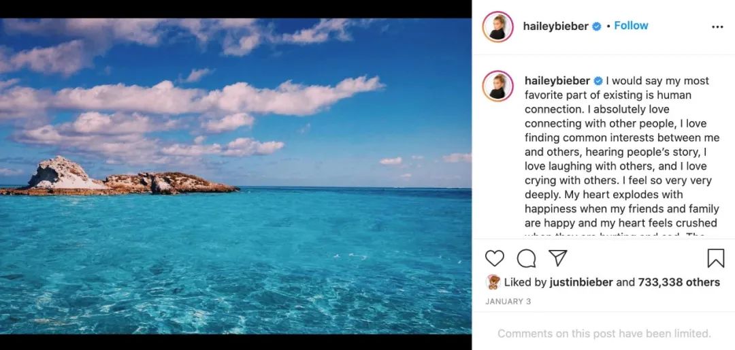Save the post with the bookmark icon

[x=716, y=259]
